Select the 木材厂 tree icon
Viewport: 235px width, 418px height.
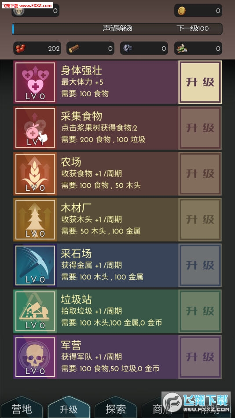pyautogui.click(x=35, y=219)
